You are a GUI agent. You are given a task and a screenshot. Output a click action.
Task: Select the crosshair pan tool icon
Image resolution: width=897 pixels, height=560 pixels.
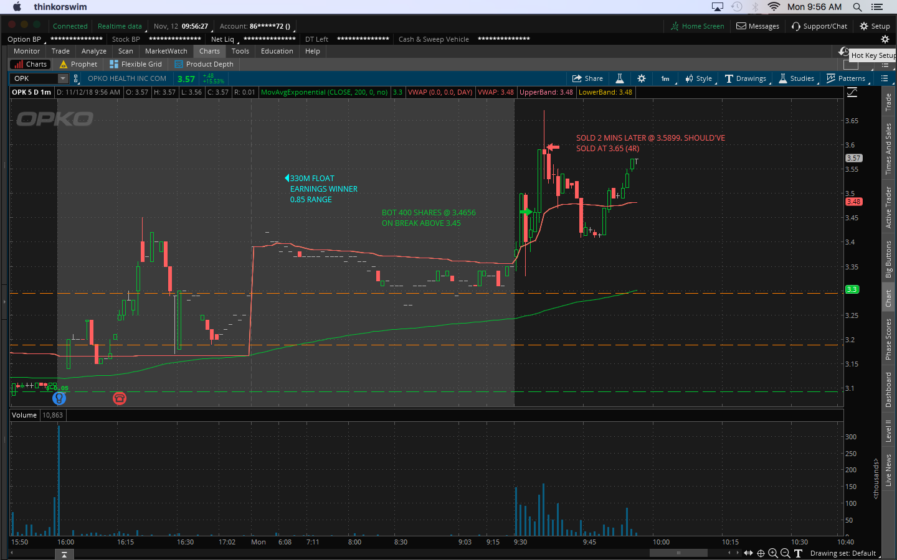pos(761,553)
